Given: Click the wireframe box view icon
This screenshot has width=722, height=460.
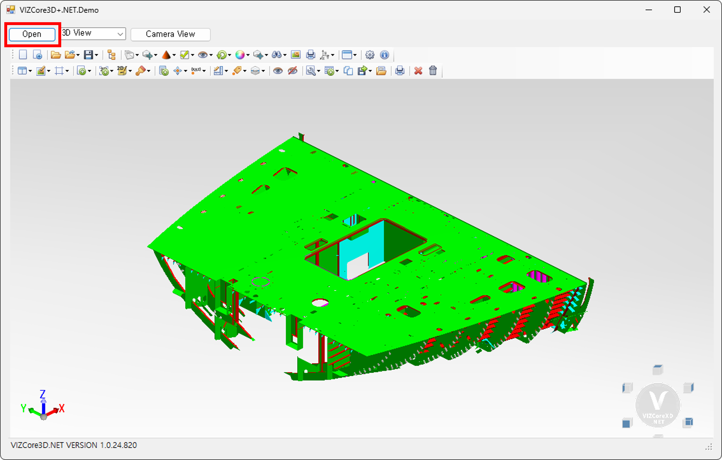Looking at the screenshot, I should (129, 55).
